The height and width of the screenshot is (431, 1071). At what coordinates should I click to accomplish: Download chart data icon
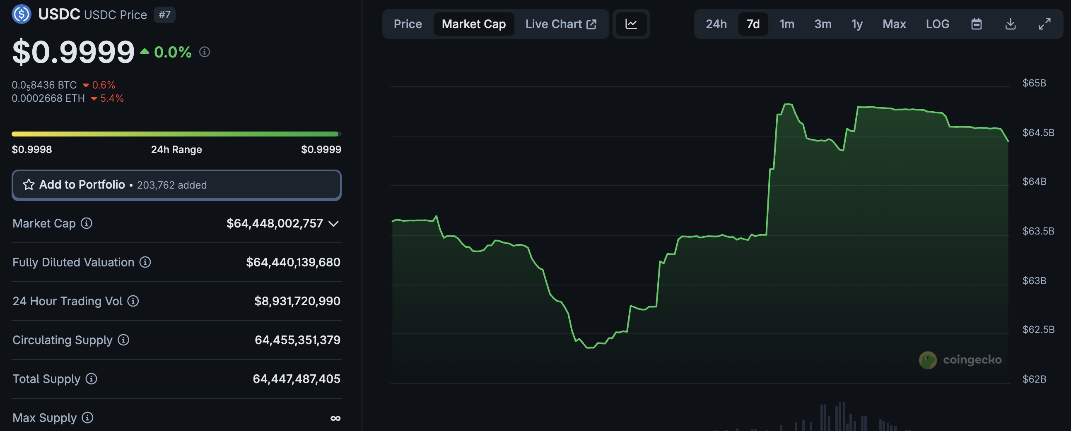[x=1010, y=24]
